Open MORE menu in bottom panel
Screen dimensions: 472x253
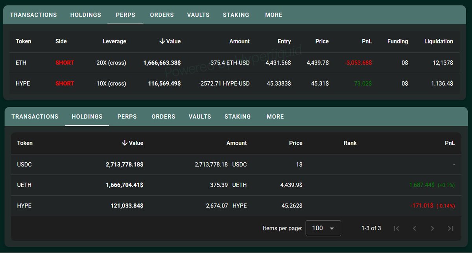(275, 117)
